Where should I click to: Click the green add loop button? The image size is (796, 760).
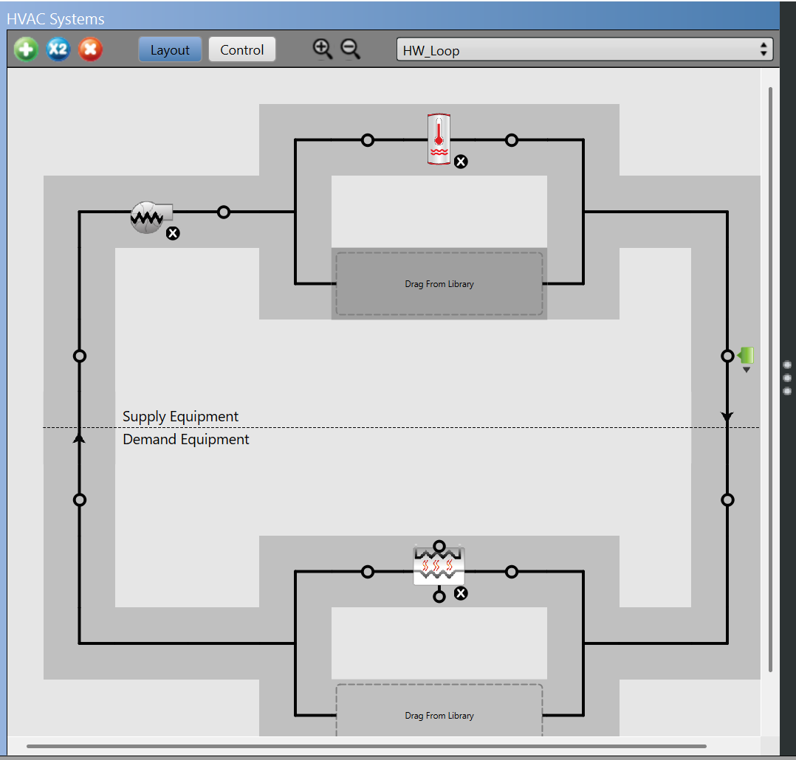tap(26, 50)
